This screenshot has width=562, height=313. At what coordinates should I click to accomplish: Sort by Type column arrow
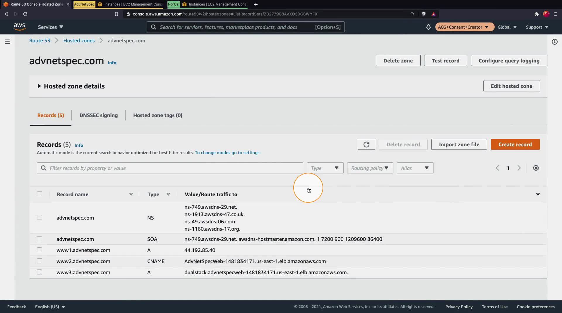[168, 194]
